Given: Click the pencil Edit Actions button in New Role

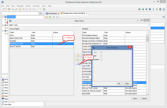Looking at the screenshot, I should pos(78,63).
